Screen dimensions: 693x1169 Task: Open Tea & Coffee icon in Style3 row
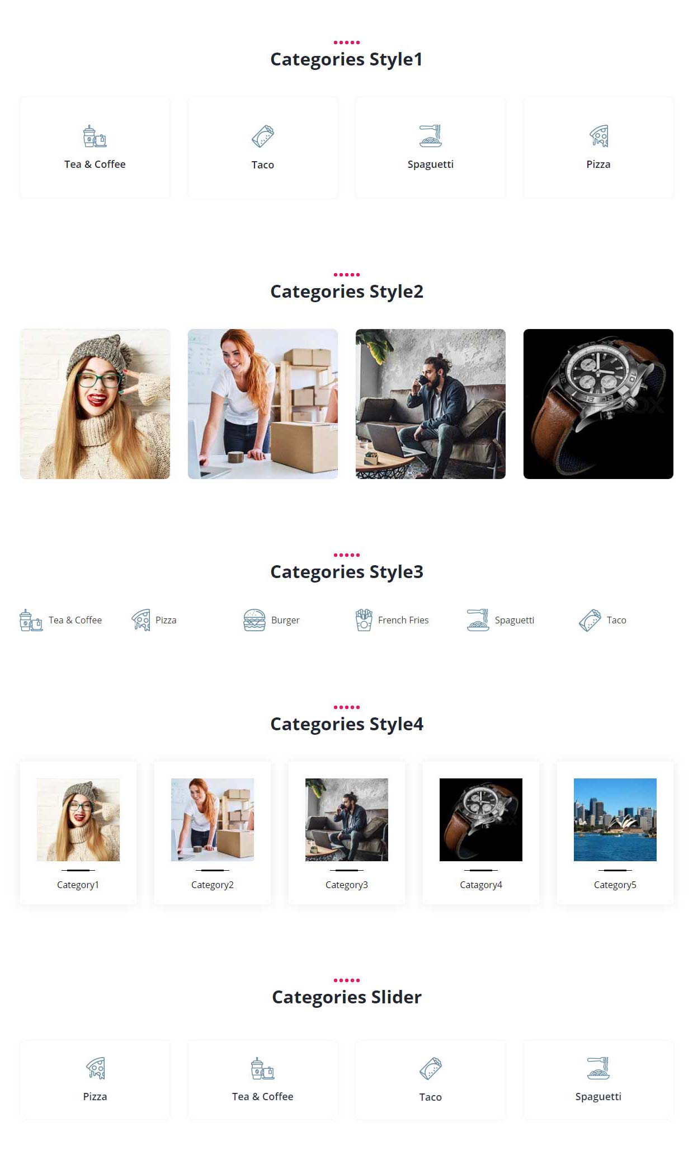coord(31,620)
